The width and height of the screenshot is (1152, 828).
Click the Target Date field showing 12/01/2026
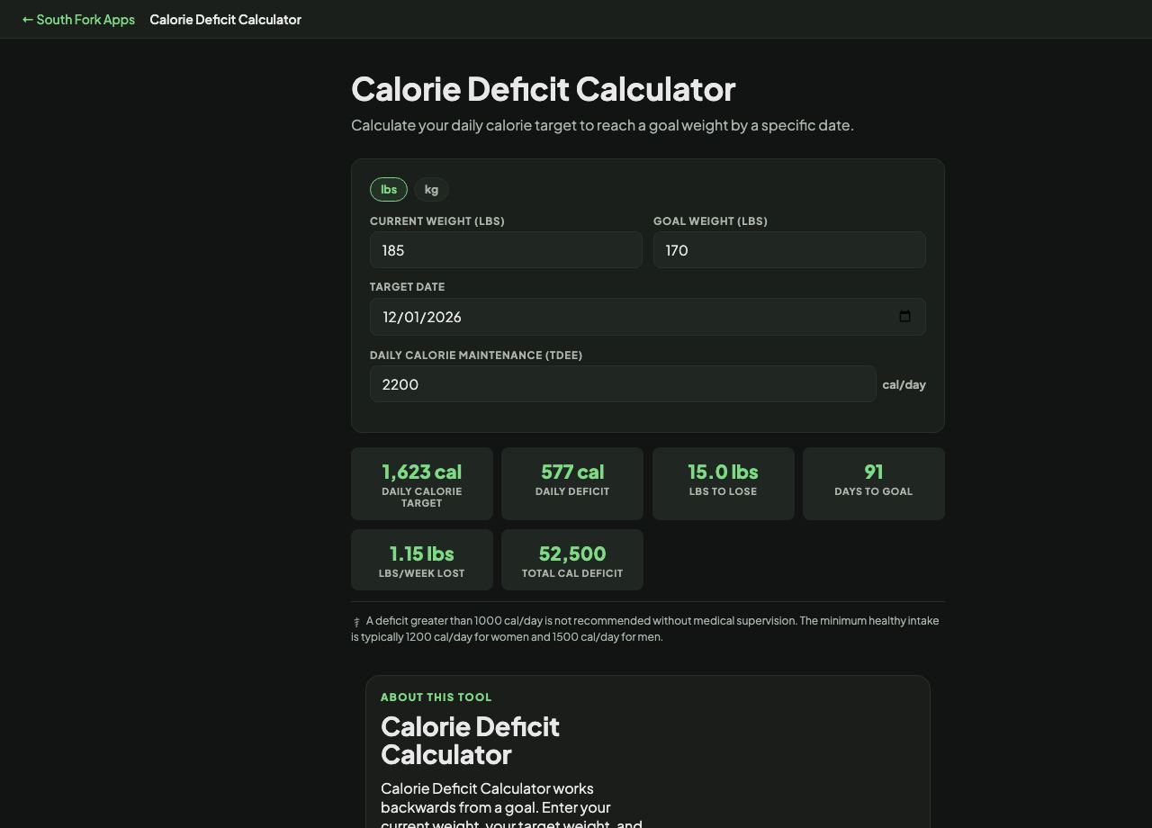[647, 317]
